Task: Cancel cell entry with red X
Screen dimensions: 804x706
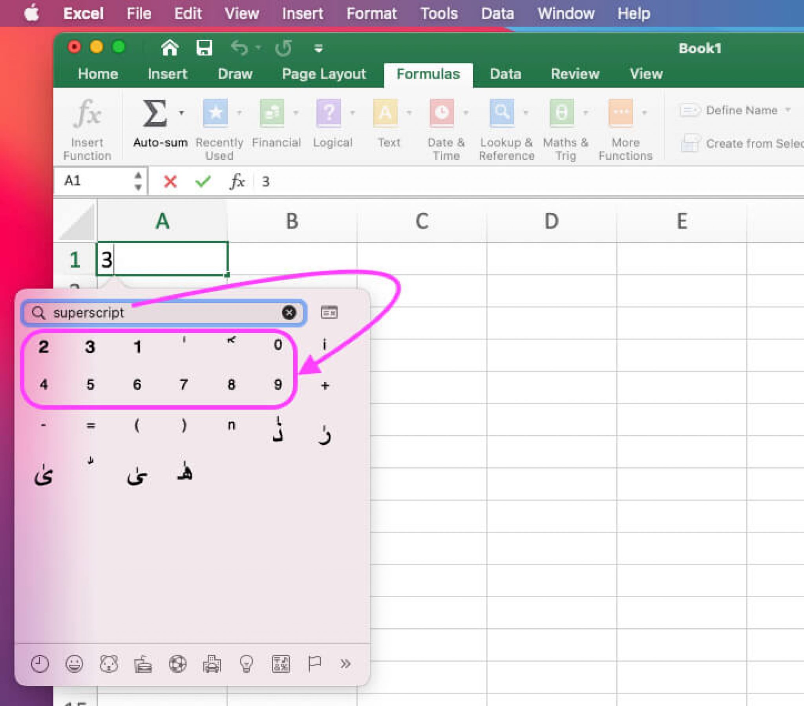Action: click(x=170, y=182)
